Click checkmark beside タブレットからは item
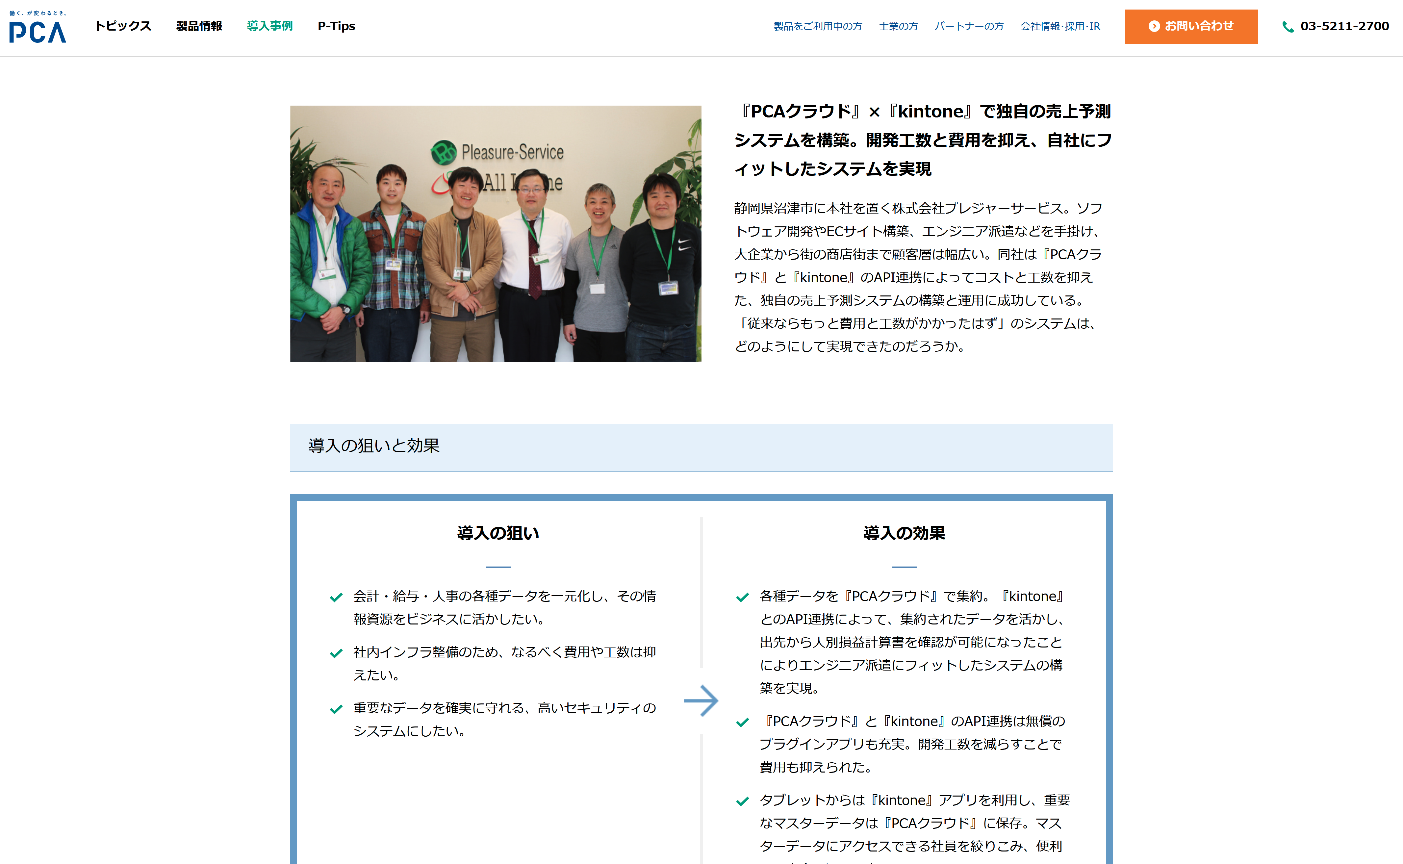The width and height of the screenshot is (1403, 864). (742, 801)
